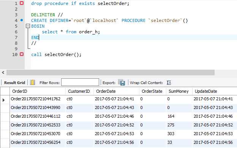
Task: Collapse the BEGIN block fold marker
Action: (x=28, y=26)
